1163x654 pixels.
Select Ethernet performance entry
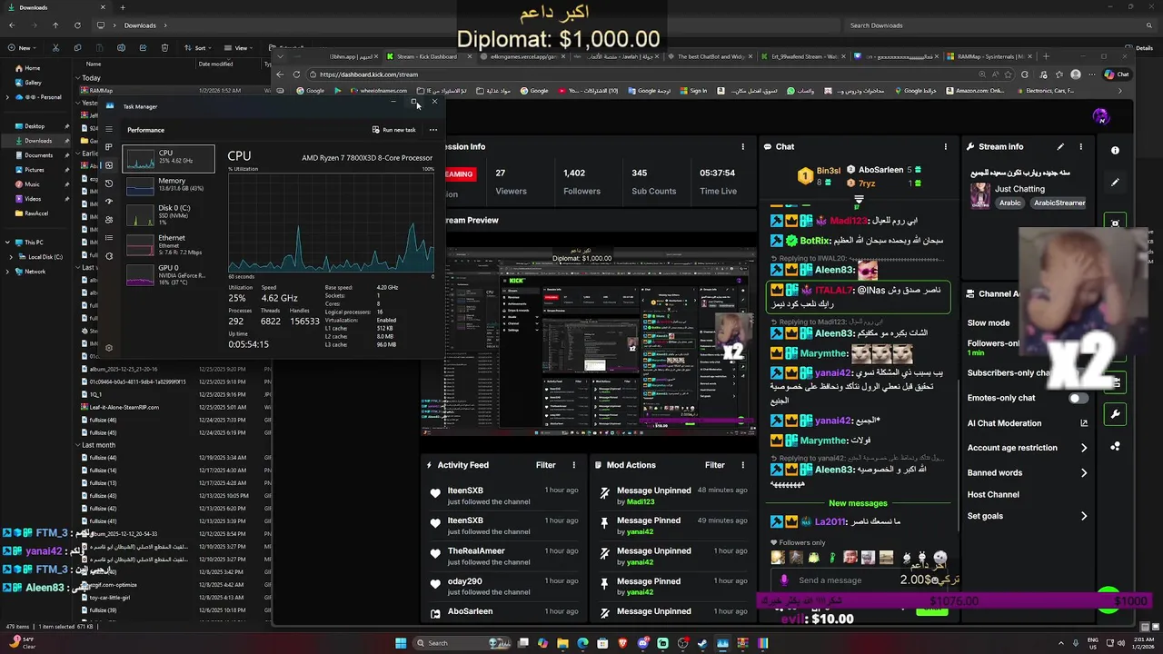(169, 244)
